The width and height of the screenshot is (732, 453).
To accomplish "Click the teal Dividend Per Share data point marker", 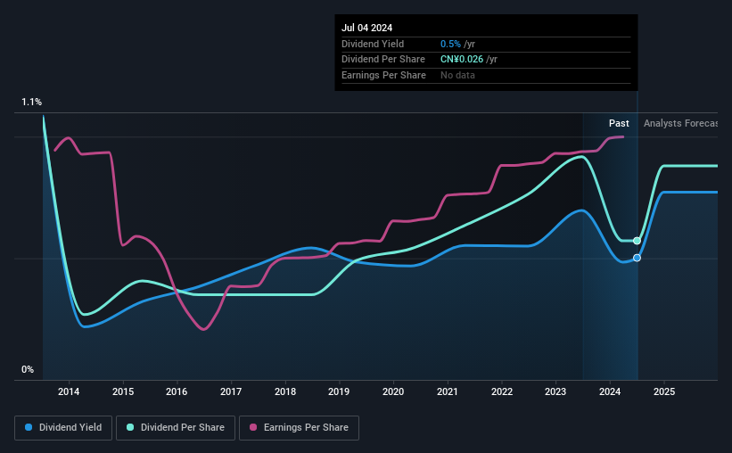I will (x=637, y=241).
